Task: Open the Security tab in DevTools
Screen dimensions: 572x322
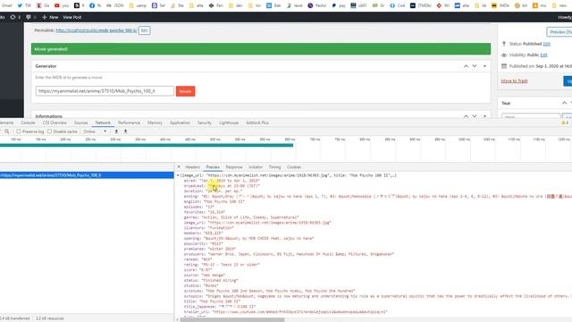Action: [205, 123]
